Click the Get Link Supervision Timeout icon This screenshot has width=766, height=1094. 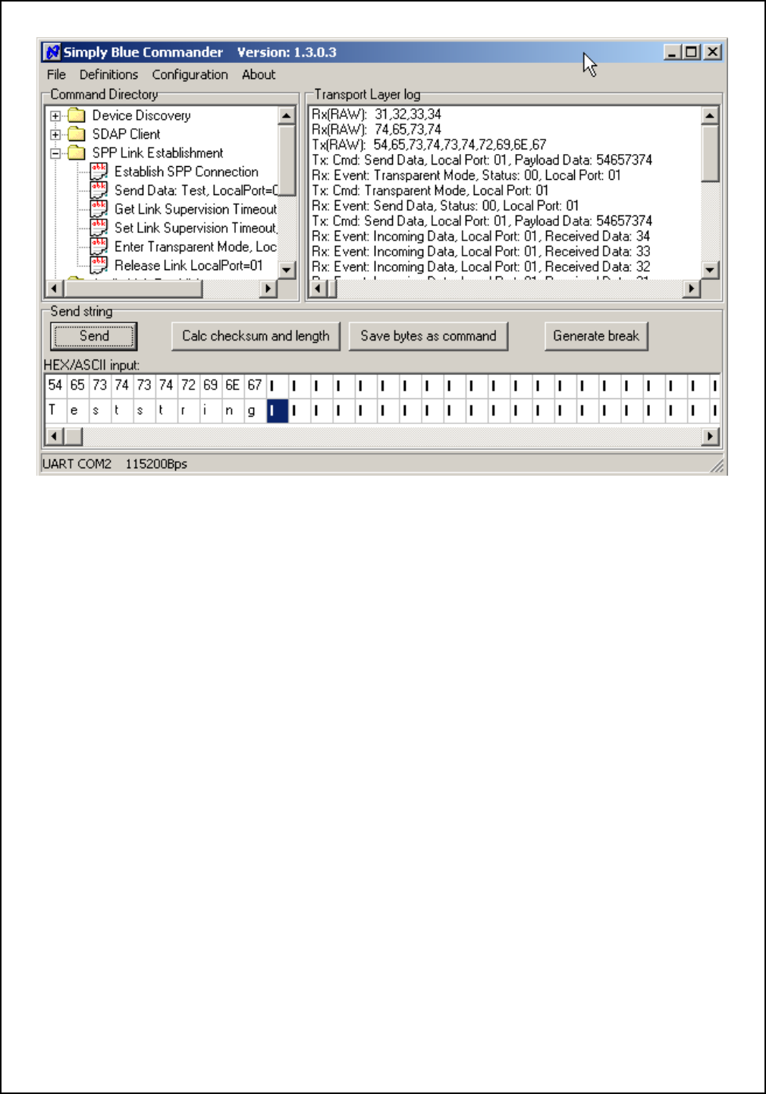click(99, 209)
